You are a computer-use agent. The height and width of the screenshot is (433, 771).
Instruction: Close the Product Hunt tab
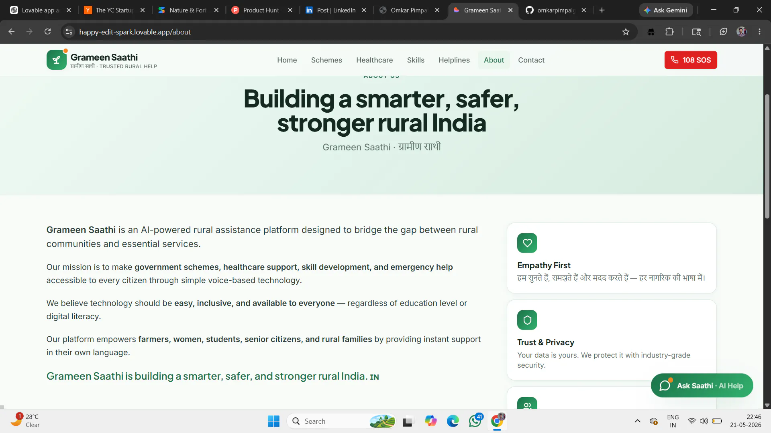click(290, 10)
